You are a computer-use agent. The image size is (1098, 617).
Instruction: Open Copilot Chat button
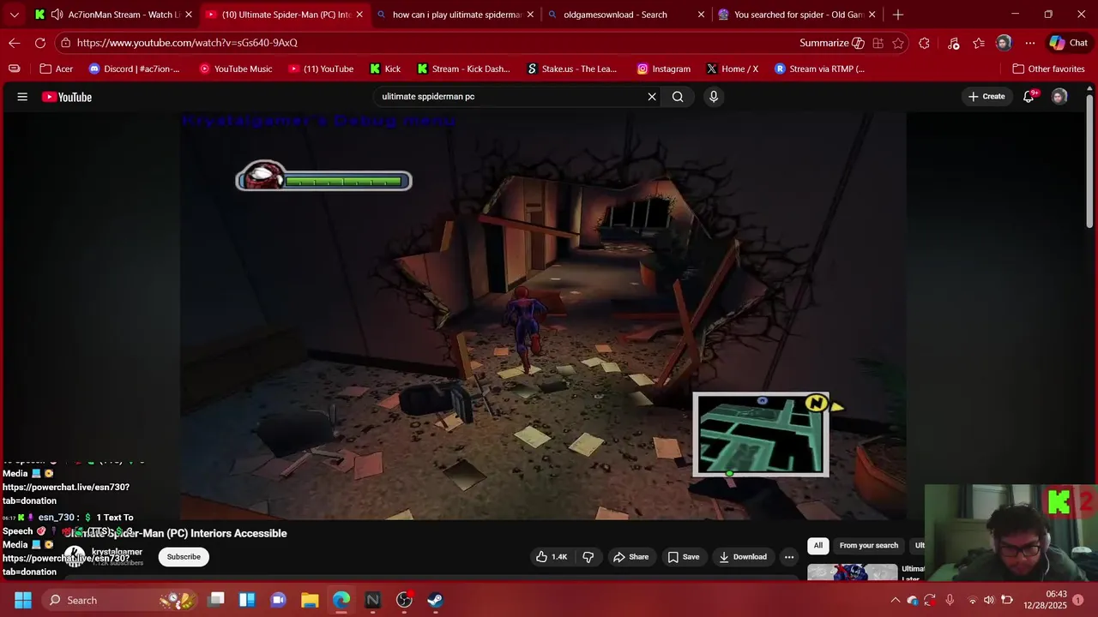[1069, 43]
